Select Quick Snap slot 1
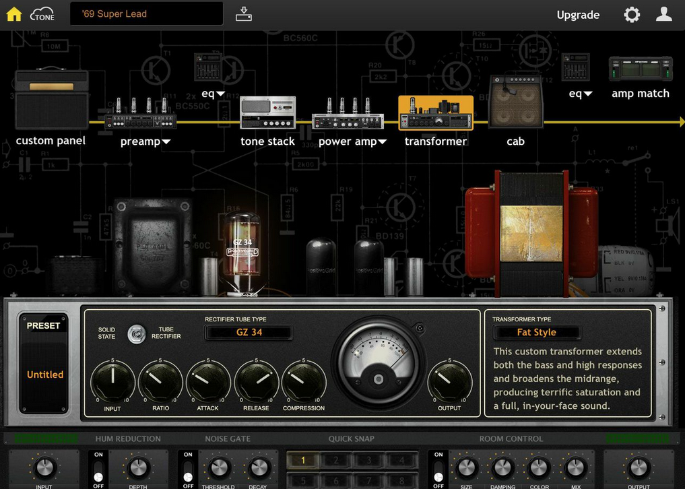 (x=302, y=460)
